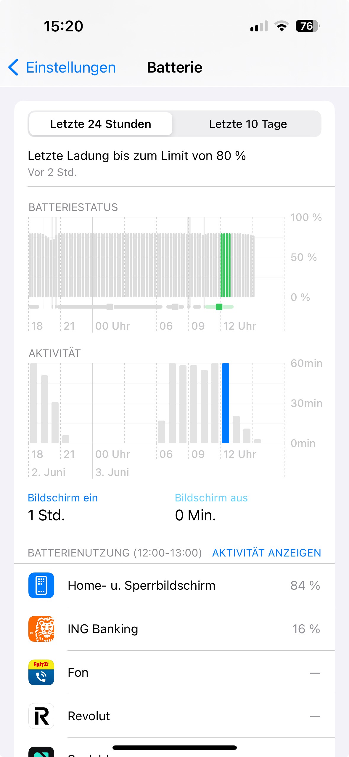This screenshot has width=349, height=757.
Task: Tap the ING Banking lion icon
Action: click(41, 629)
